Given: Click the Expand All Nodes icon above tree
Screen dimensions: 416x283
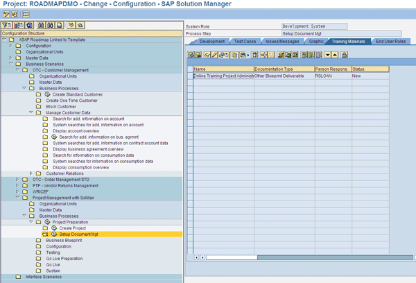Looking at the screenshot, I should coord(71,25).
